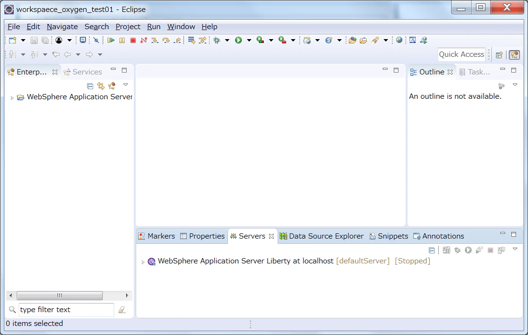Open the Servers view menu triangle

pos(515,249)
